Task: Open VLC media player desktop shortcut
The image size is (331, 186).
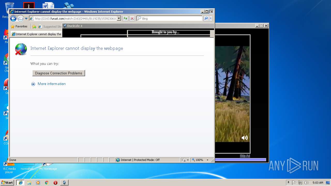Action: [x=9, y=168]
